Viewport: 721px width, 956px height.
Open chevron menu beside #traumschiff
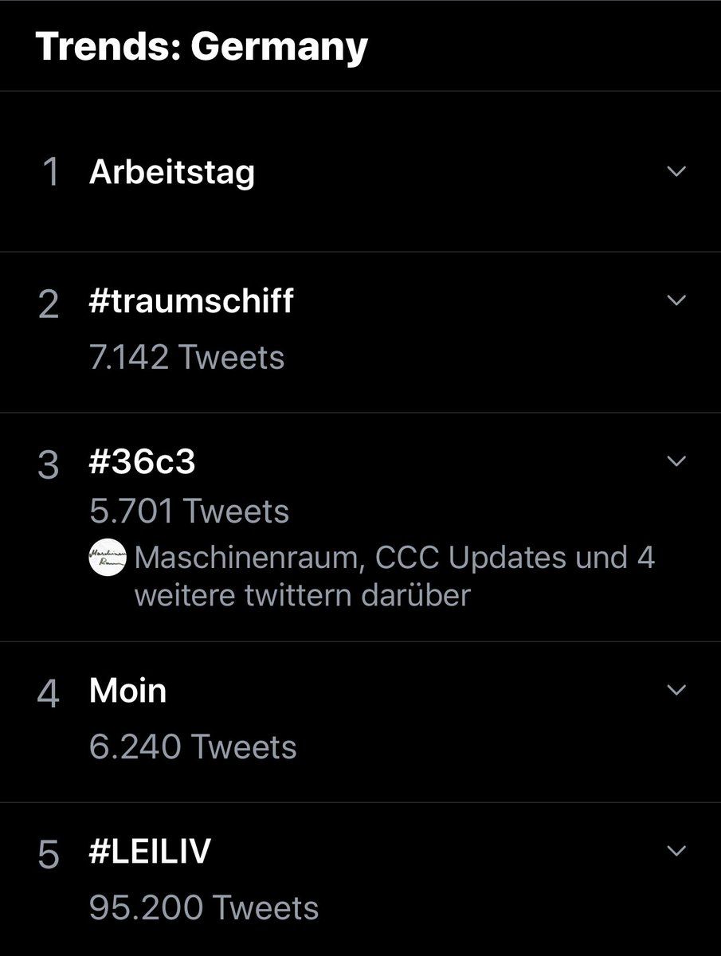676,300
